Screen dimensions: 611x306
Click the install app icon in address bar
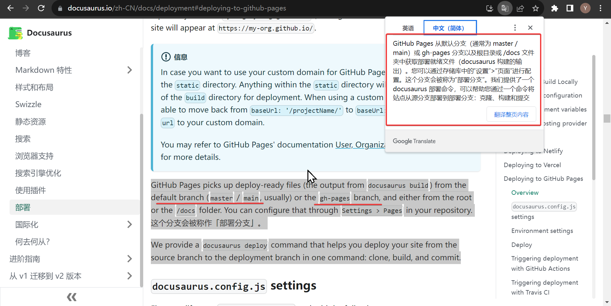(x=490, y=8)
